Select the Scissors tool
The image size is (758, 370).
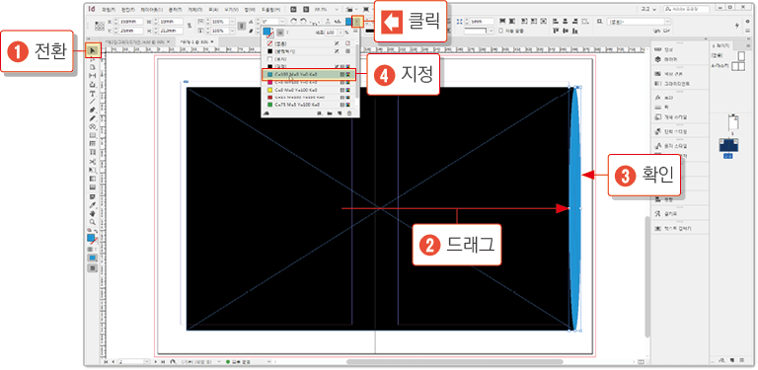tap(93, 162)
